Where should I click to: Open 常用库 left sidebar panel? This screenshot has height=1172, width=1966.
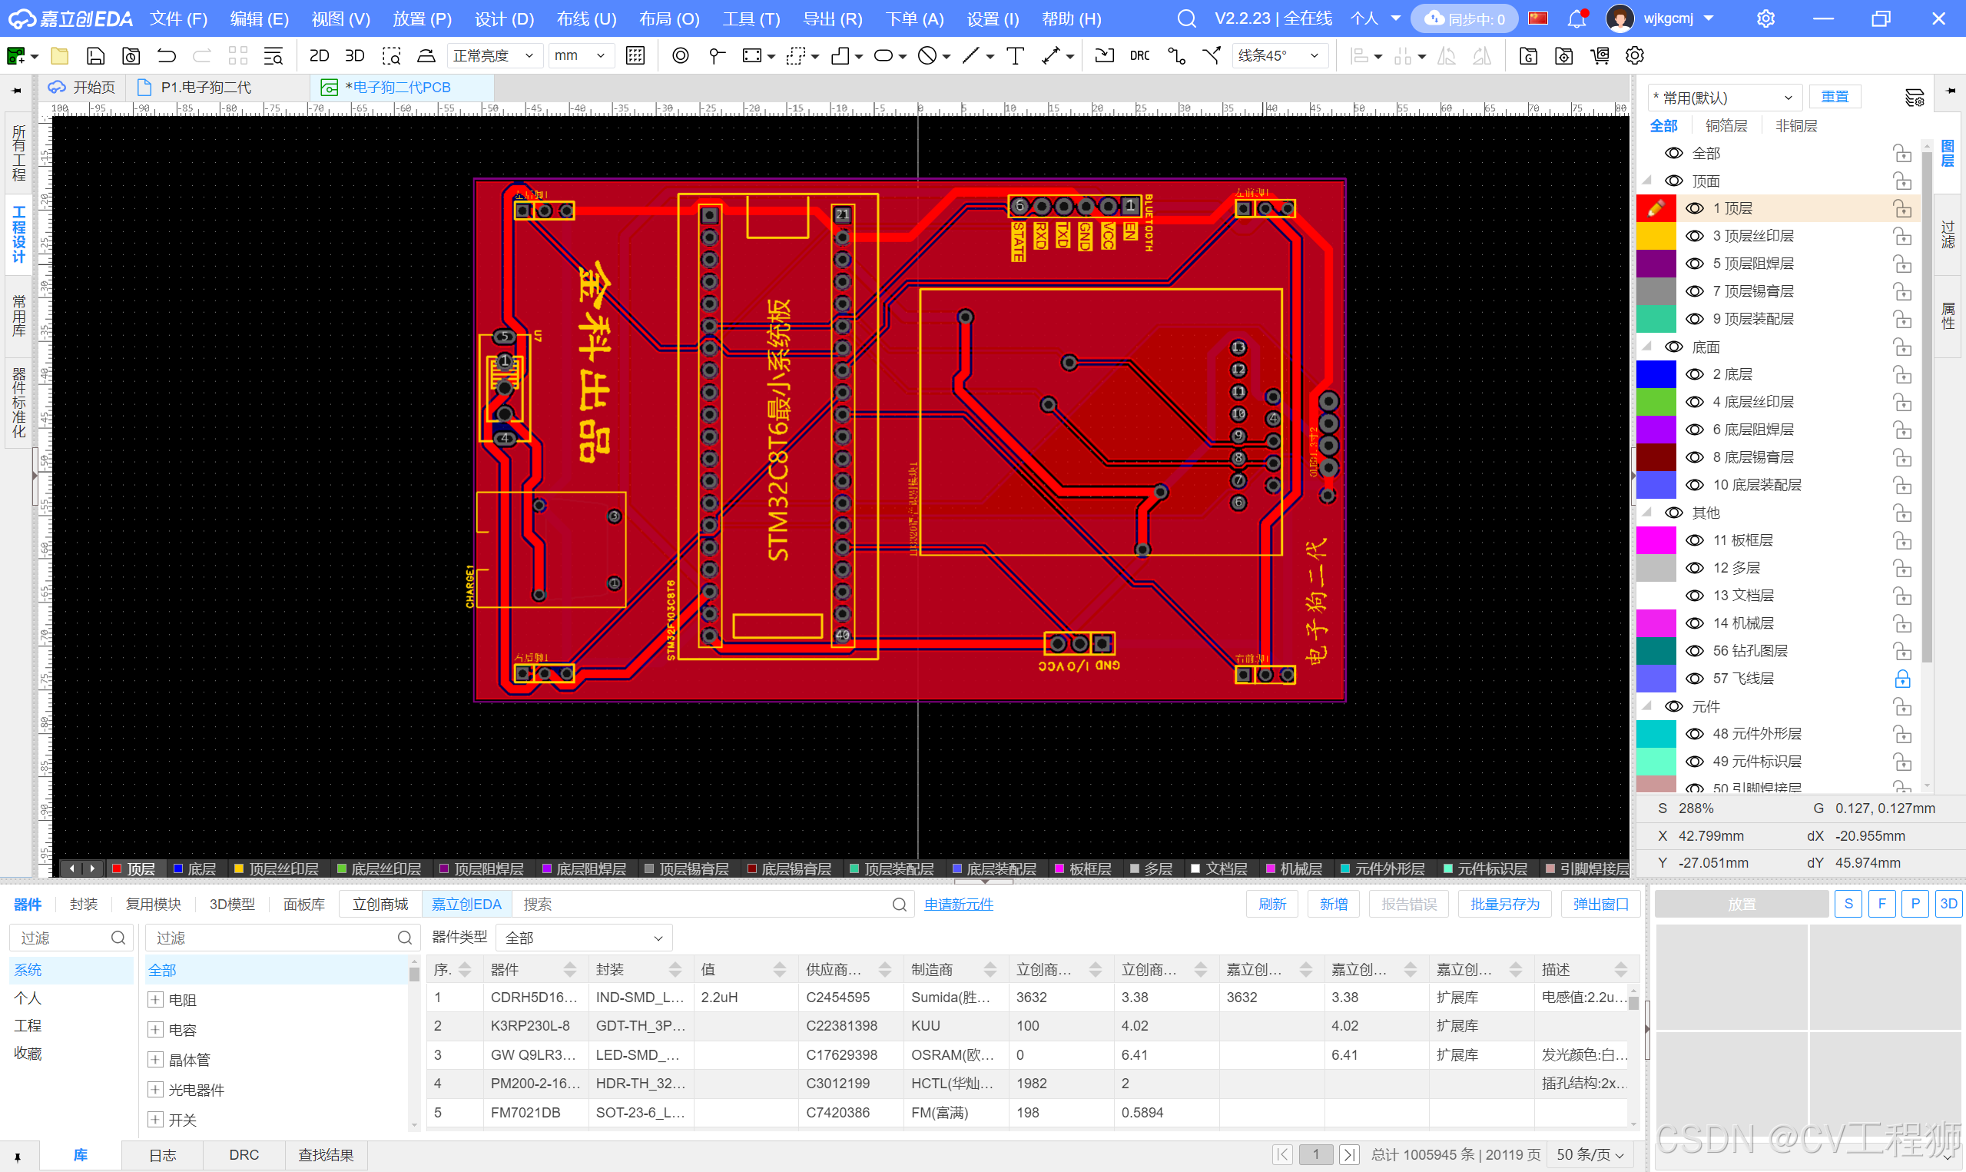19,315
